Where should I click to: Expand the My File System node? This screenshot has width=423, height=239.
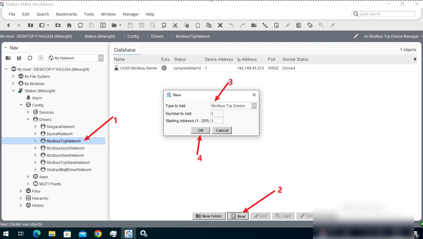pos(13,76)
